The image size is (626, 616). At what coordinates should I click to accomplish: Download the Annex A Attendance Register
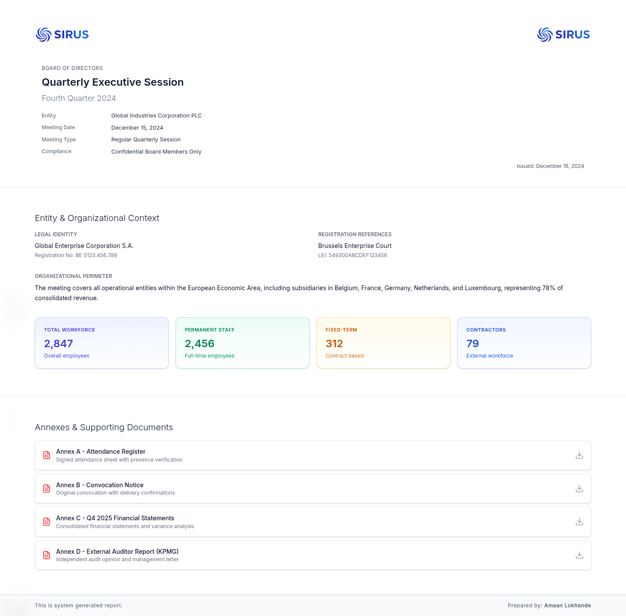click(x=579, y=455)
